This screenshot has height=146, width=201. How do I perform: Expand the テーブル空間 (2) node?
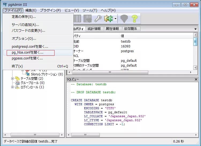click(12, 79)
